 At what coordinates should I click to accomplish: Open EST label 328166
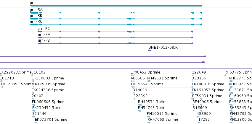point(199,78)
